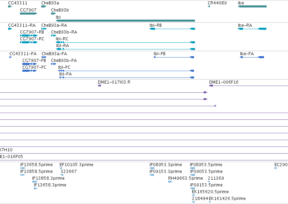The image size is (288, 204).
Task: Select clone DME1-017I03.R label
Action: click(114, 82)
